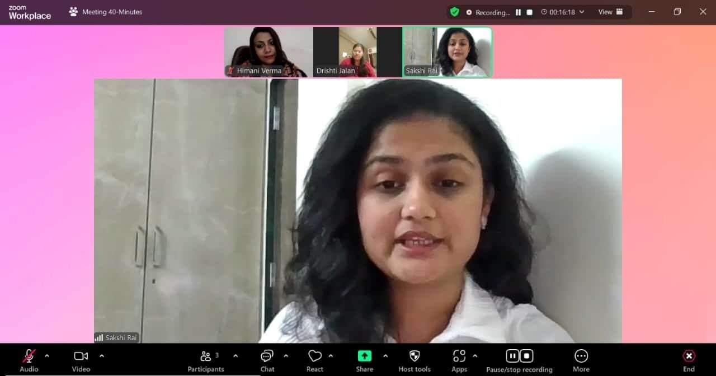Stop recording from the top bar
The image size is (716, 376).
click(x=530, y=12)
